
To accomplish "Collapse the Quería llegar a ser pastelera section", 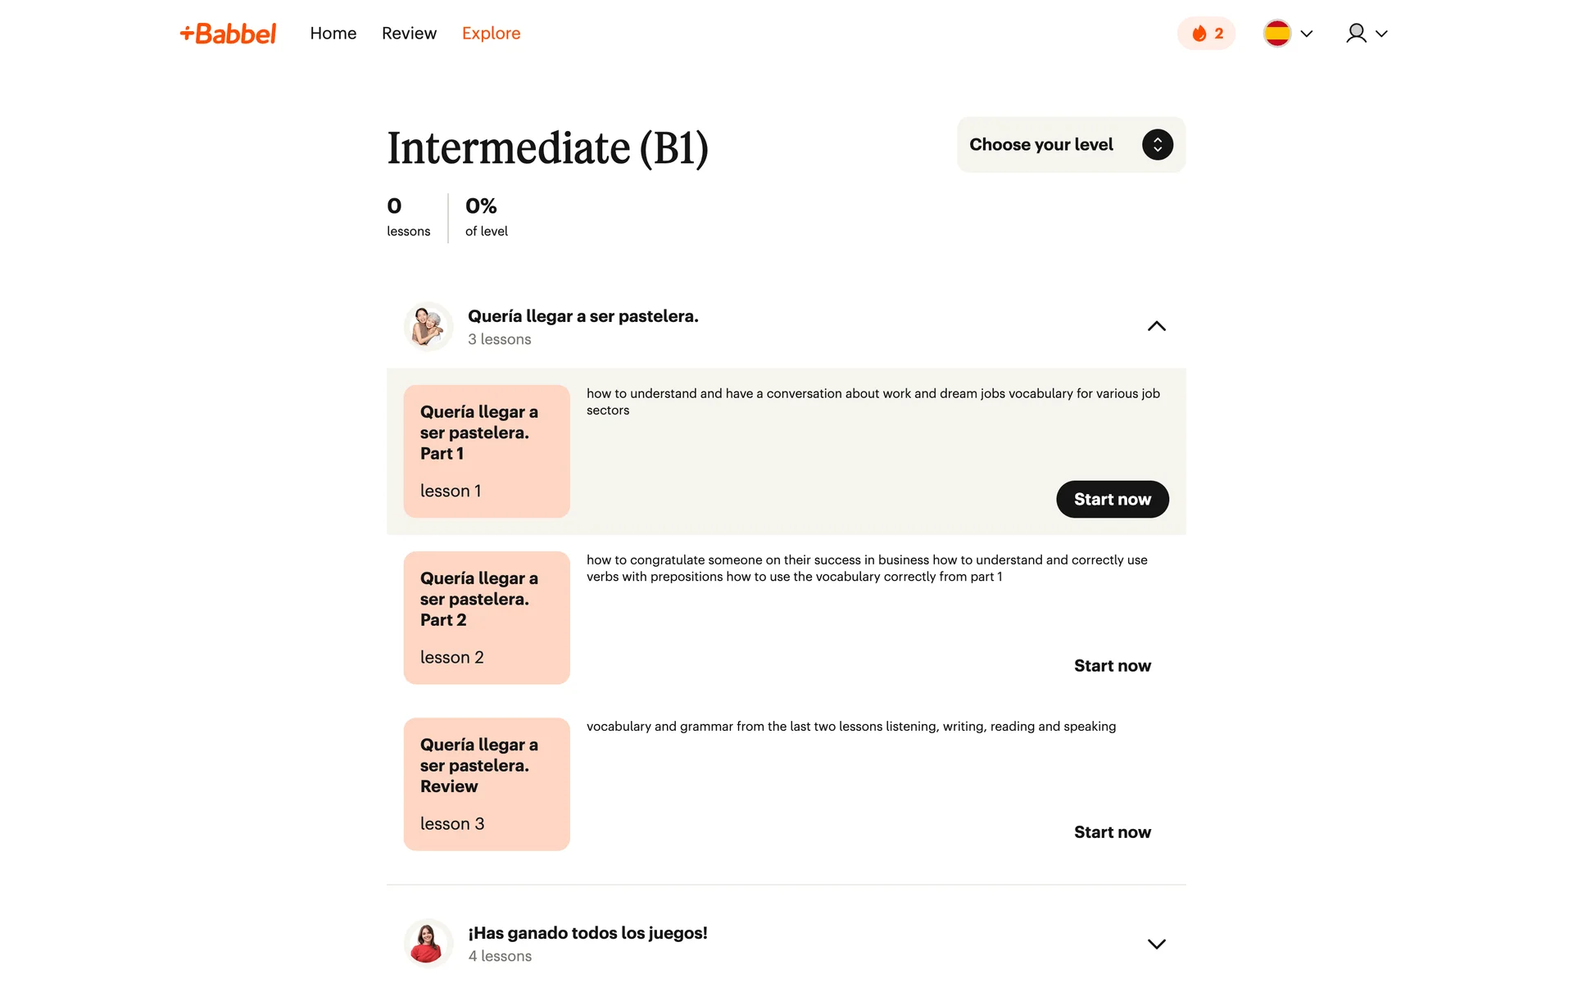I will [x=1156, y=327].
